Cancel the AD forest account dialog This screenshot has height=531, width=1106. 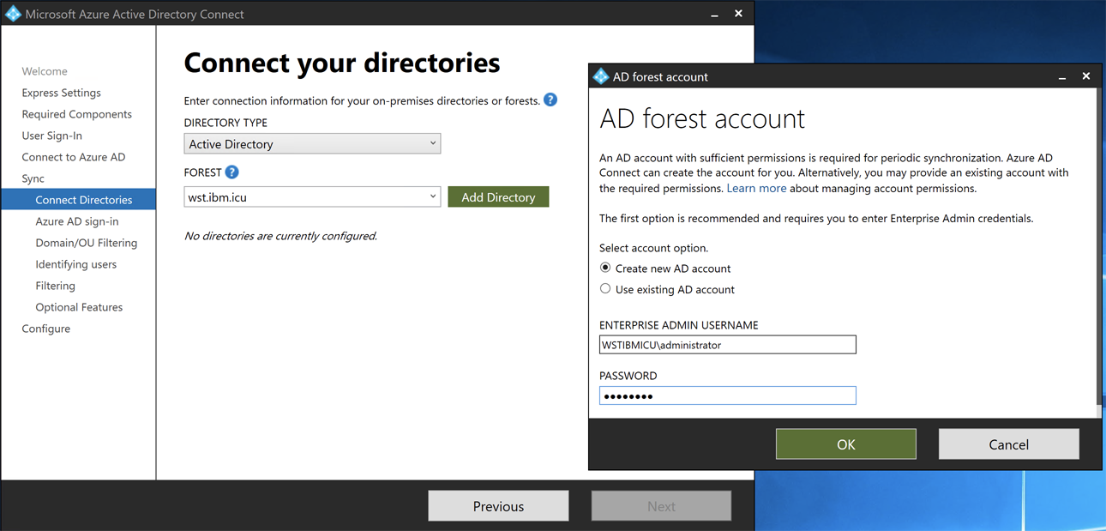click(1008, 444)
